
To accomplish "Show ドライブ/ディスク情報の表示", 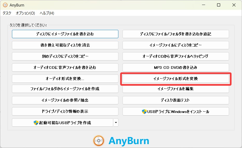I will [65, 111].
